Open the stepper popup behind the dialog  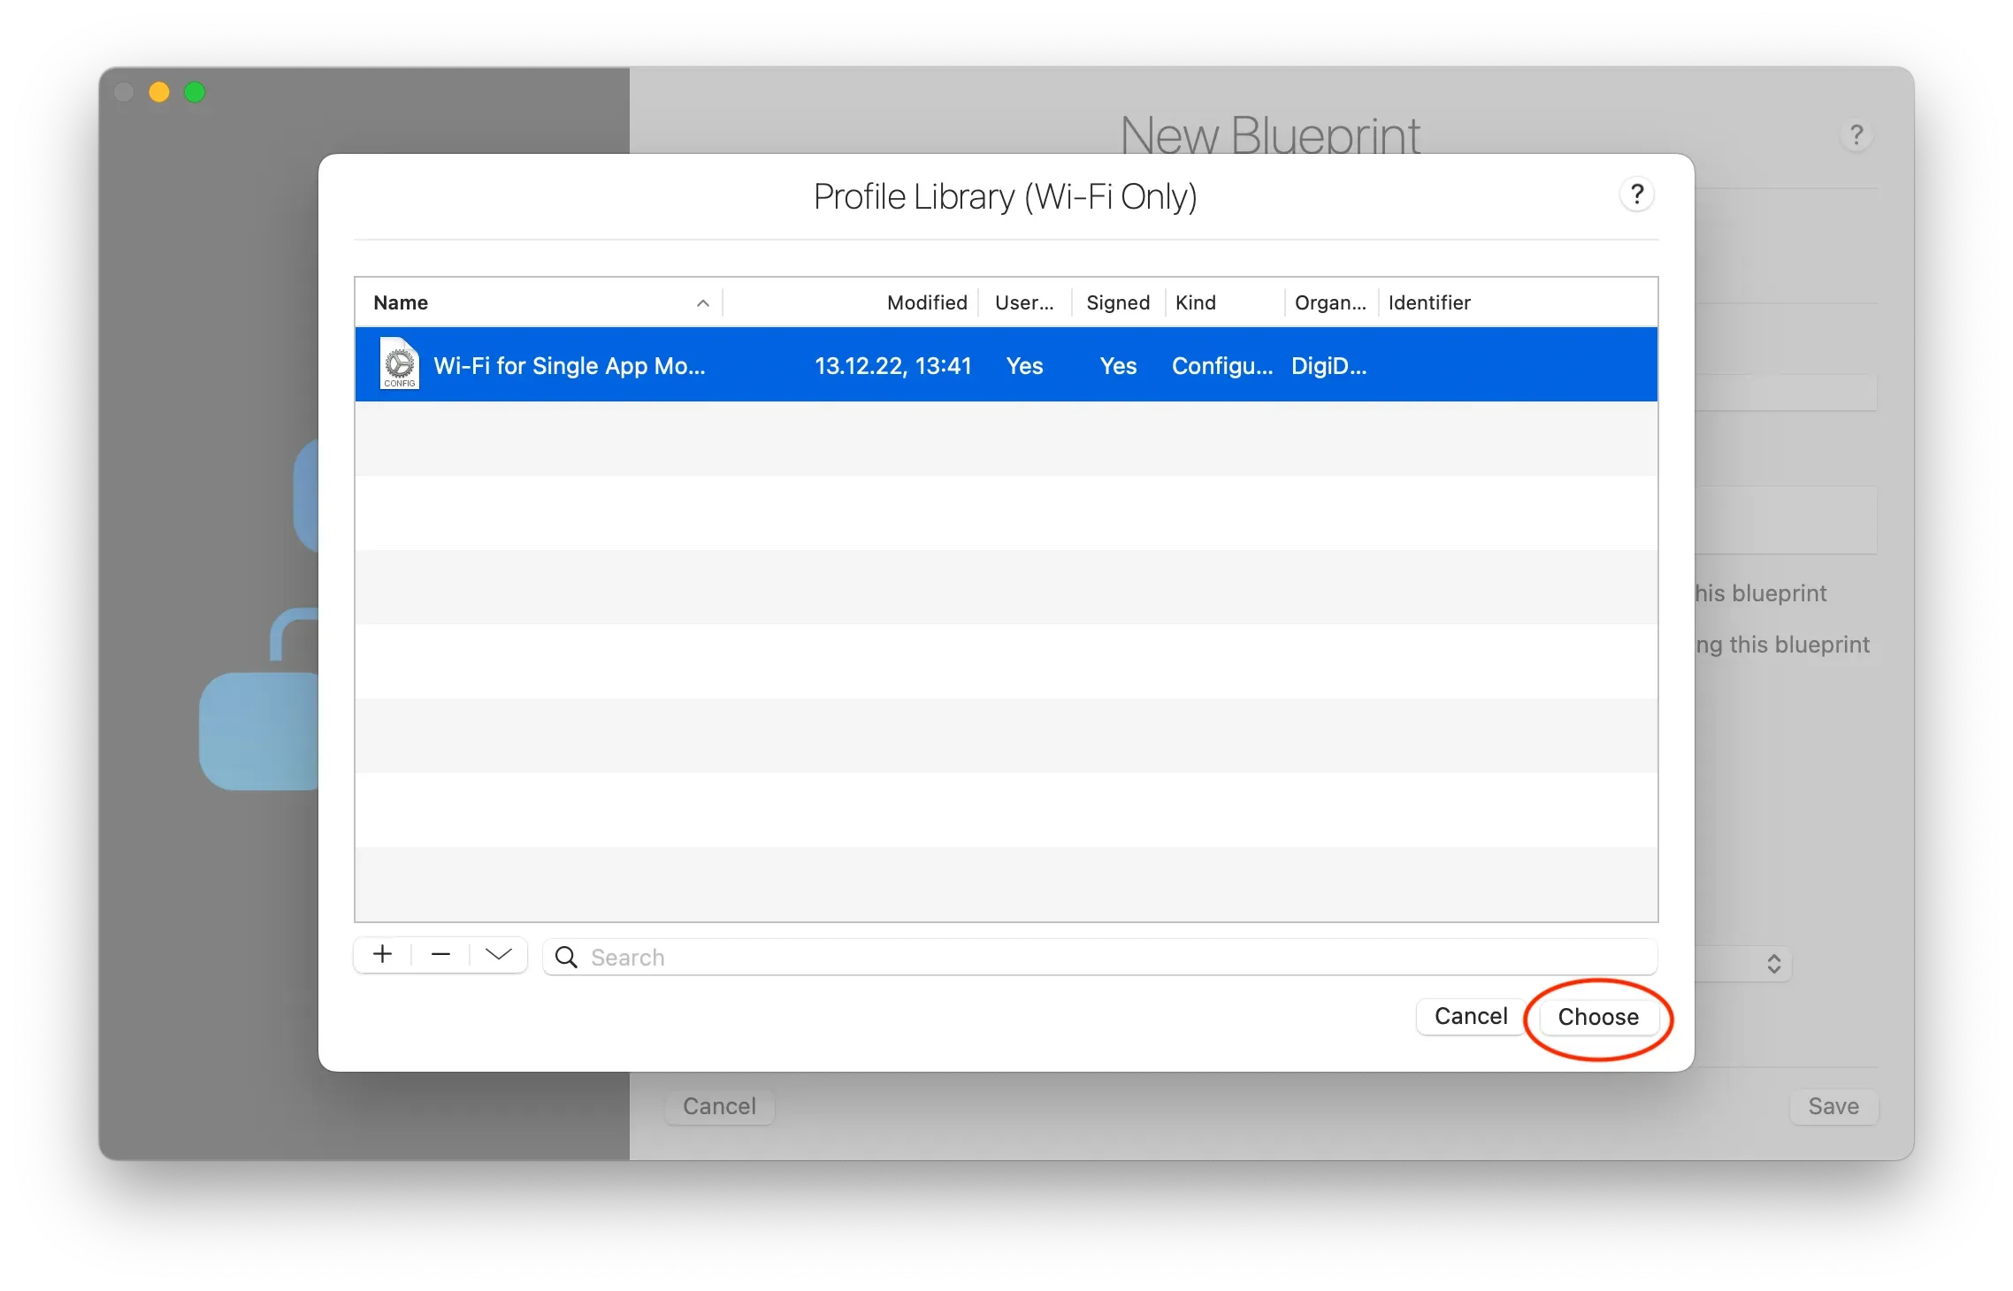tap(1773, 964)
